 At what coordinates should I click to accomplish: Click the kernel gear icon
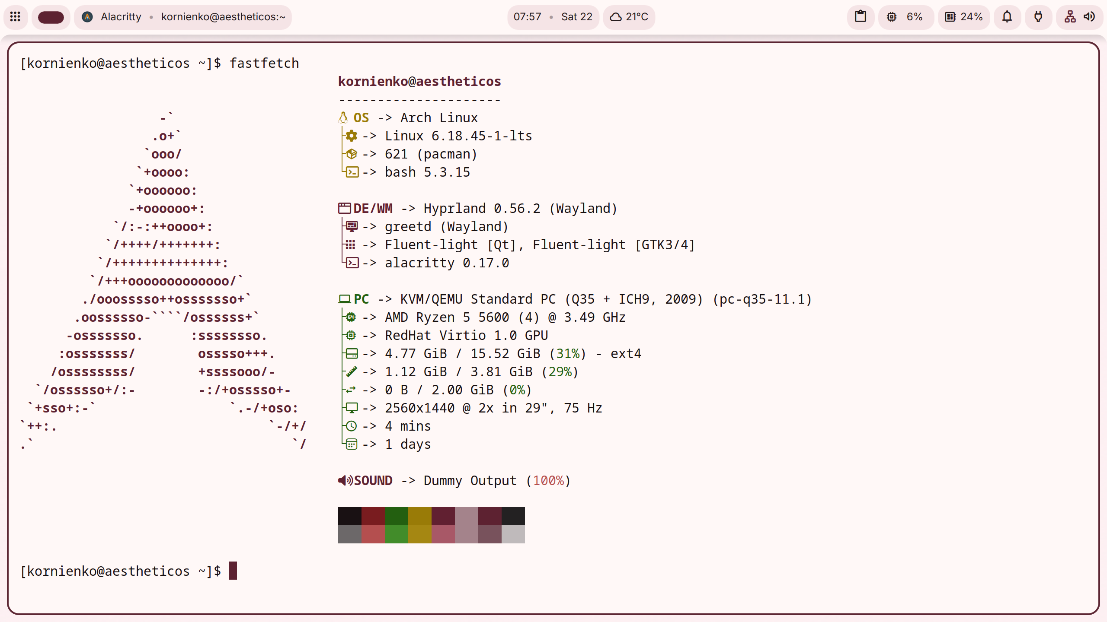[x=352, y=136]
